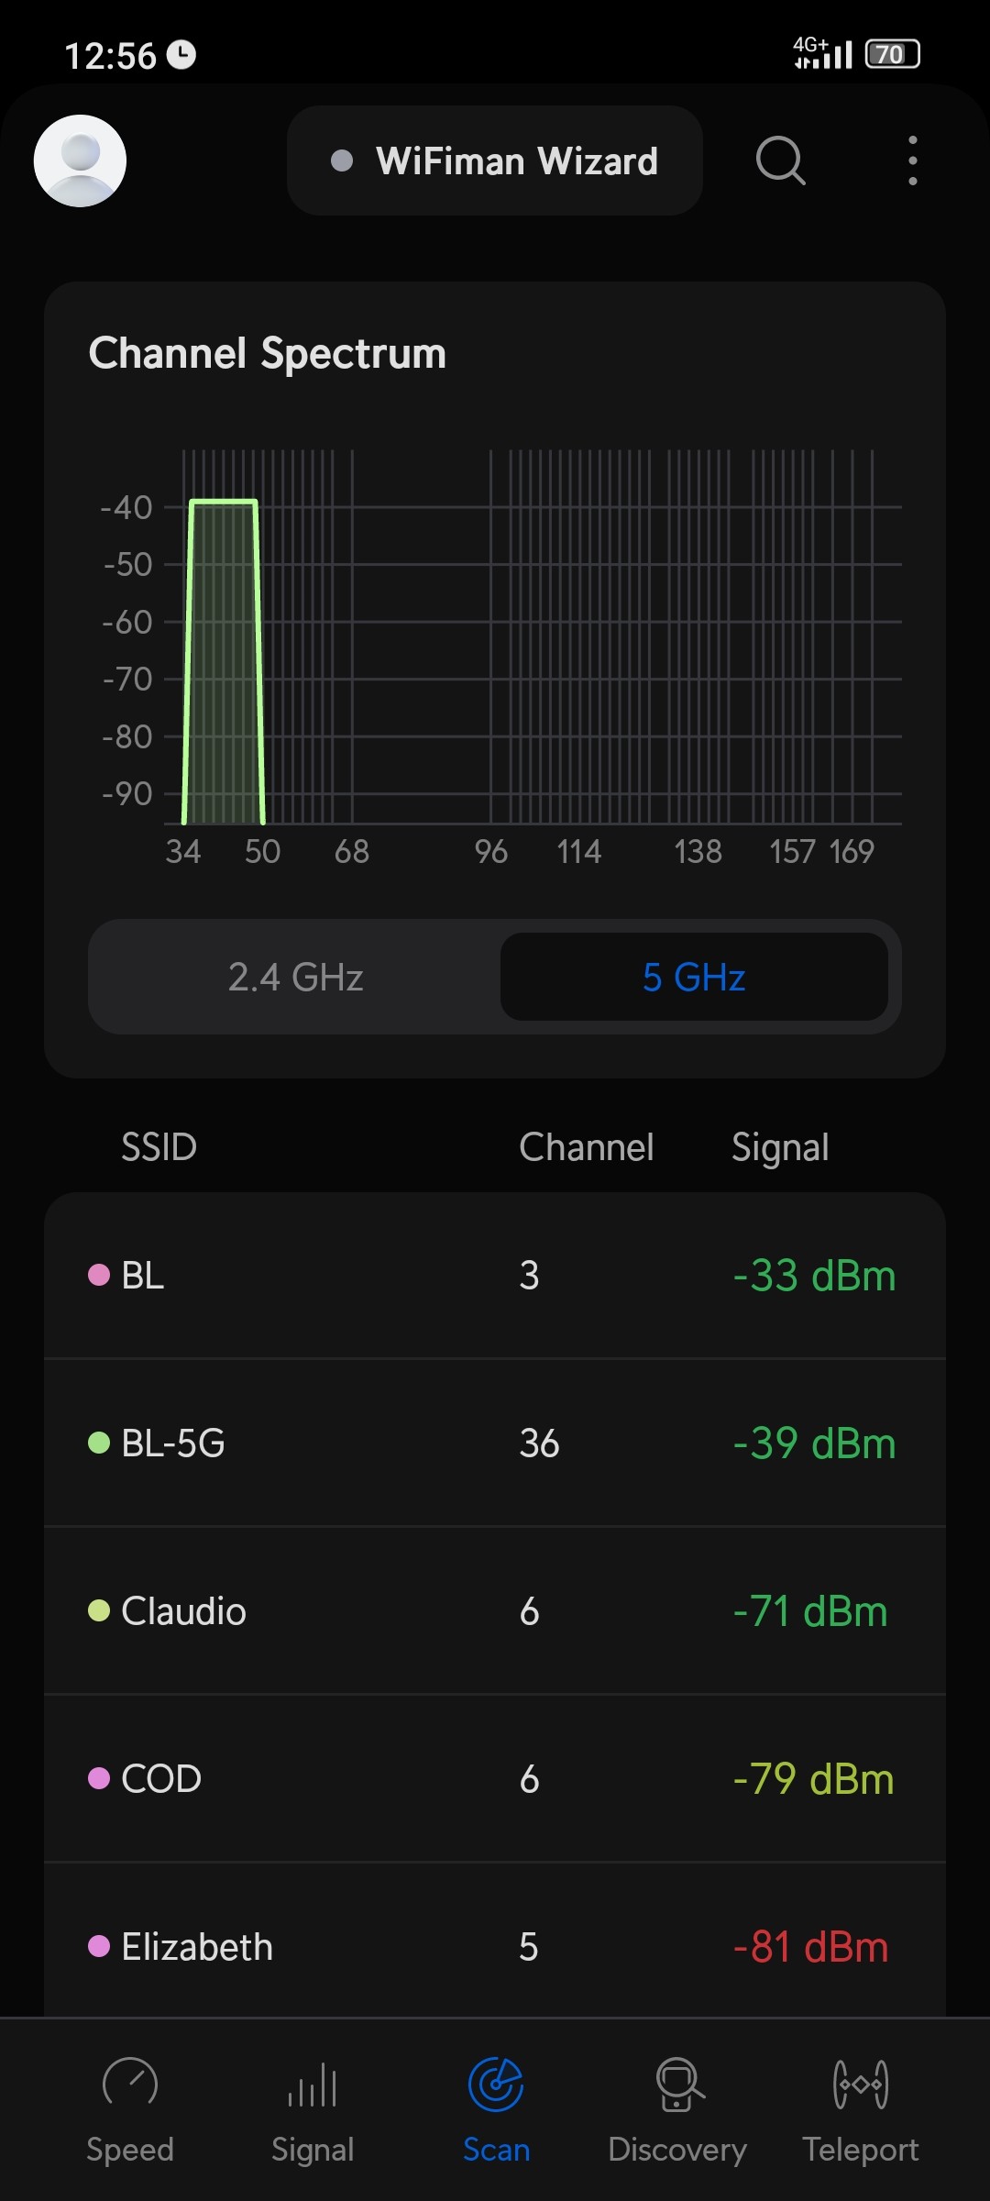The height and width of the screenshot is (2201, 990).
Task: Tap the Scan radar icon
Action: 496,2084
